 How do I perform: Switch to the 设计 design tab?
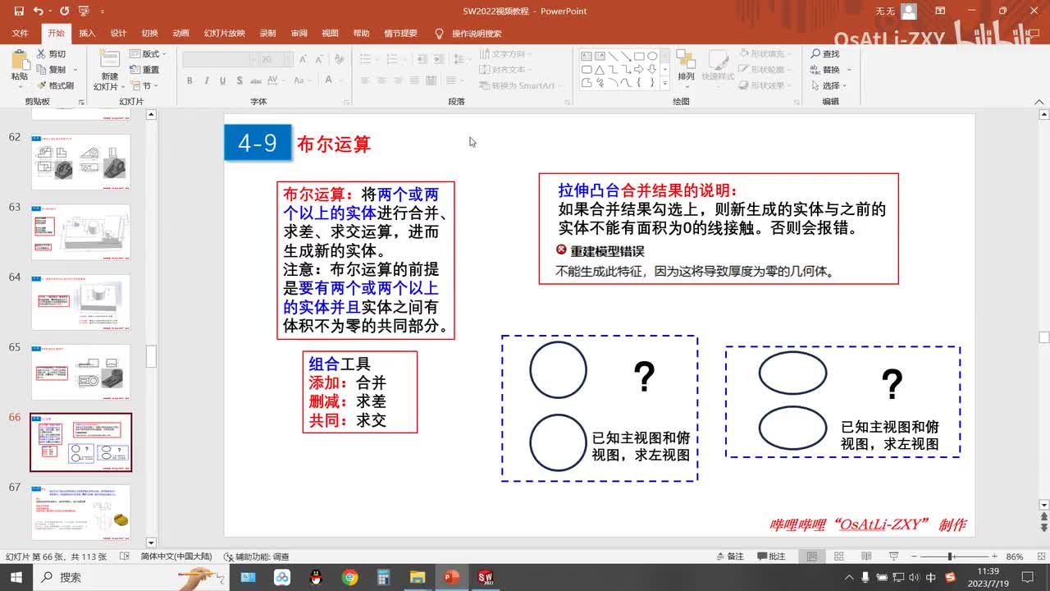[118, 34]
